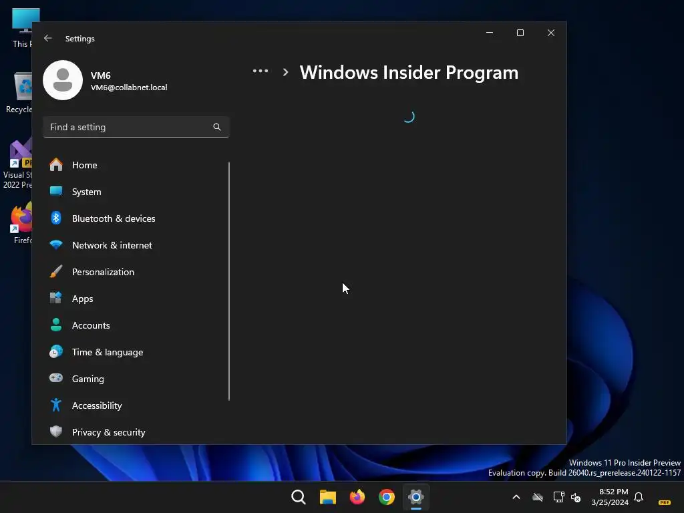Maximize the Settings window
Image resolution: width=684 pixels, height=513 pixels.
click(520, 33)
